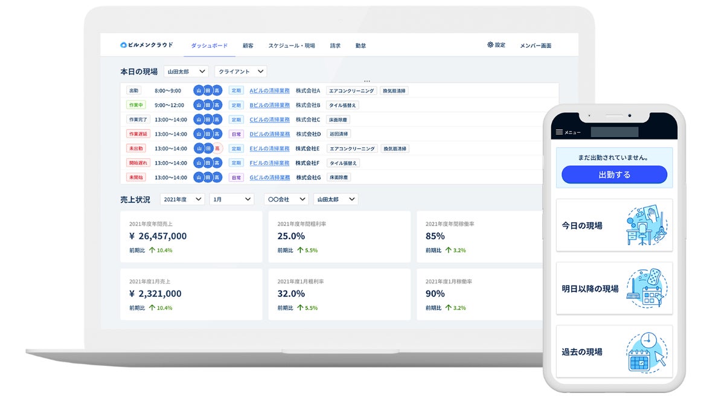
Task: Click the 未出勤 status badge
Action: coord(136,148)
